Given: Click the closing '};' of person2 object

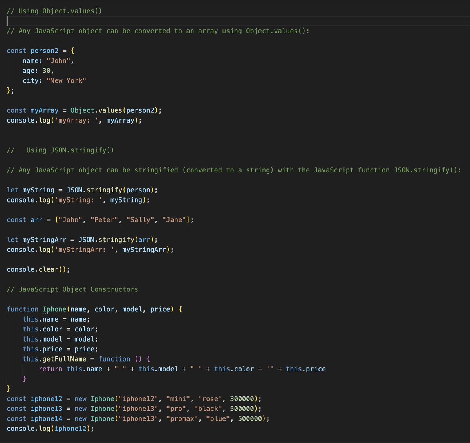Looking at the screenshot, I should coord(10,90).
